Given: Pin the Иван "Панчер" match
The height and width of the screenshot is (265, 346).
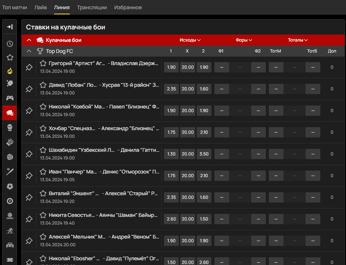Looking at the screenshot, I should (29, 176).
